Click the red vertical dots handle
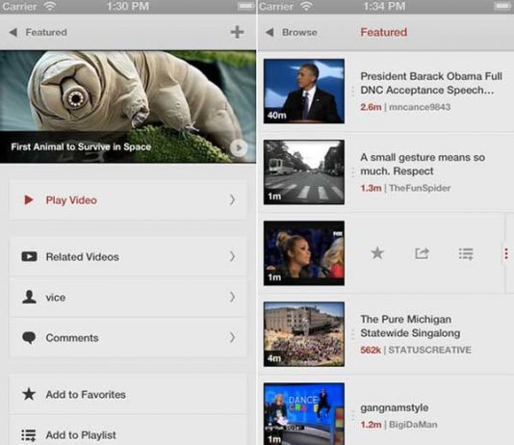The image size is (514, 445). coord(506,253)
